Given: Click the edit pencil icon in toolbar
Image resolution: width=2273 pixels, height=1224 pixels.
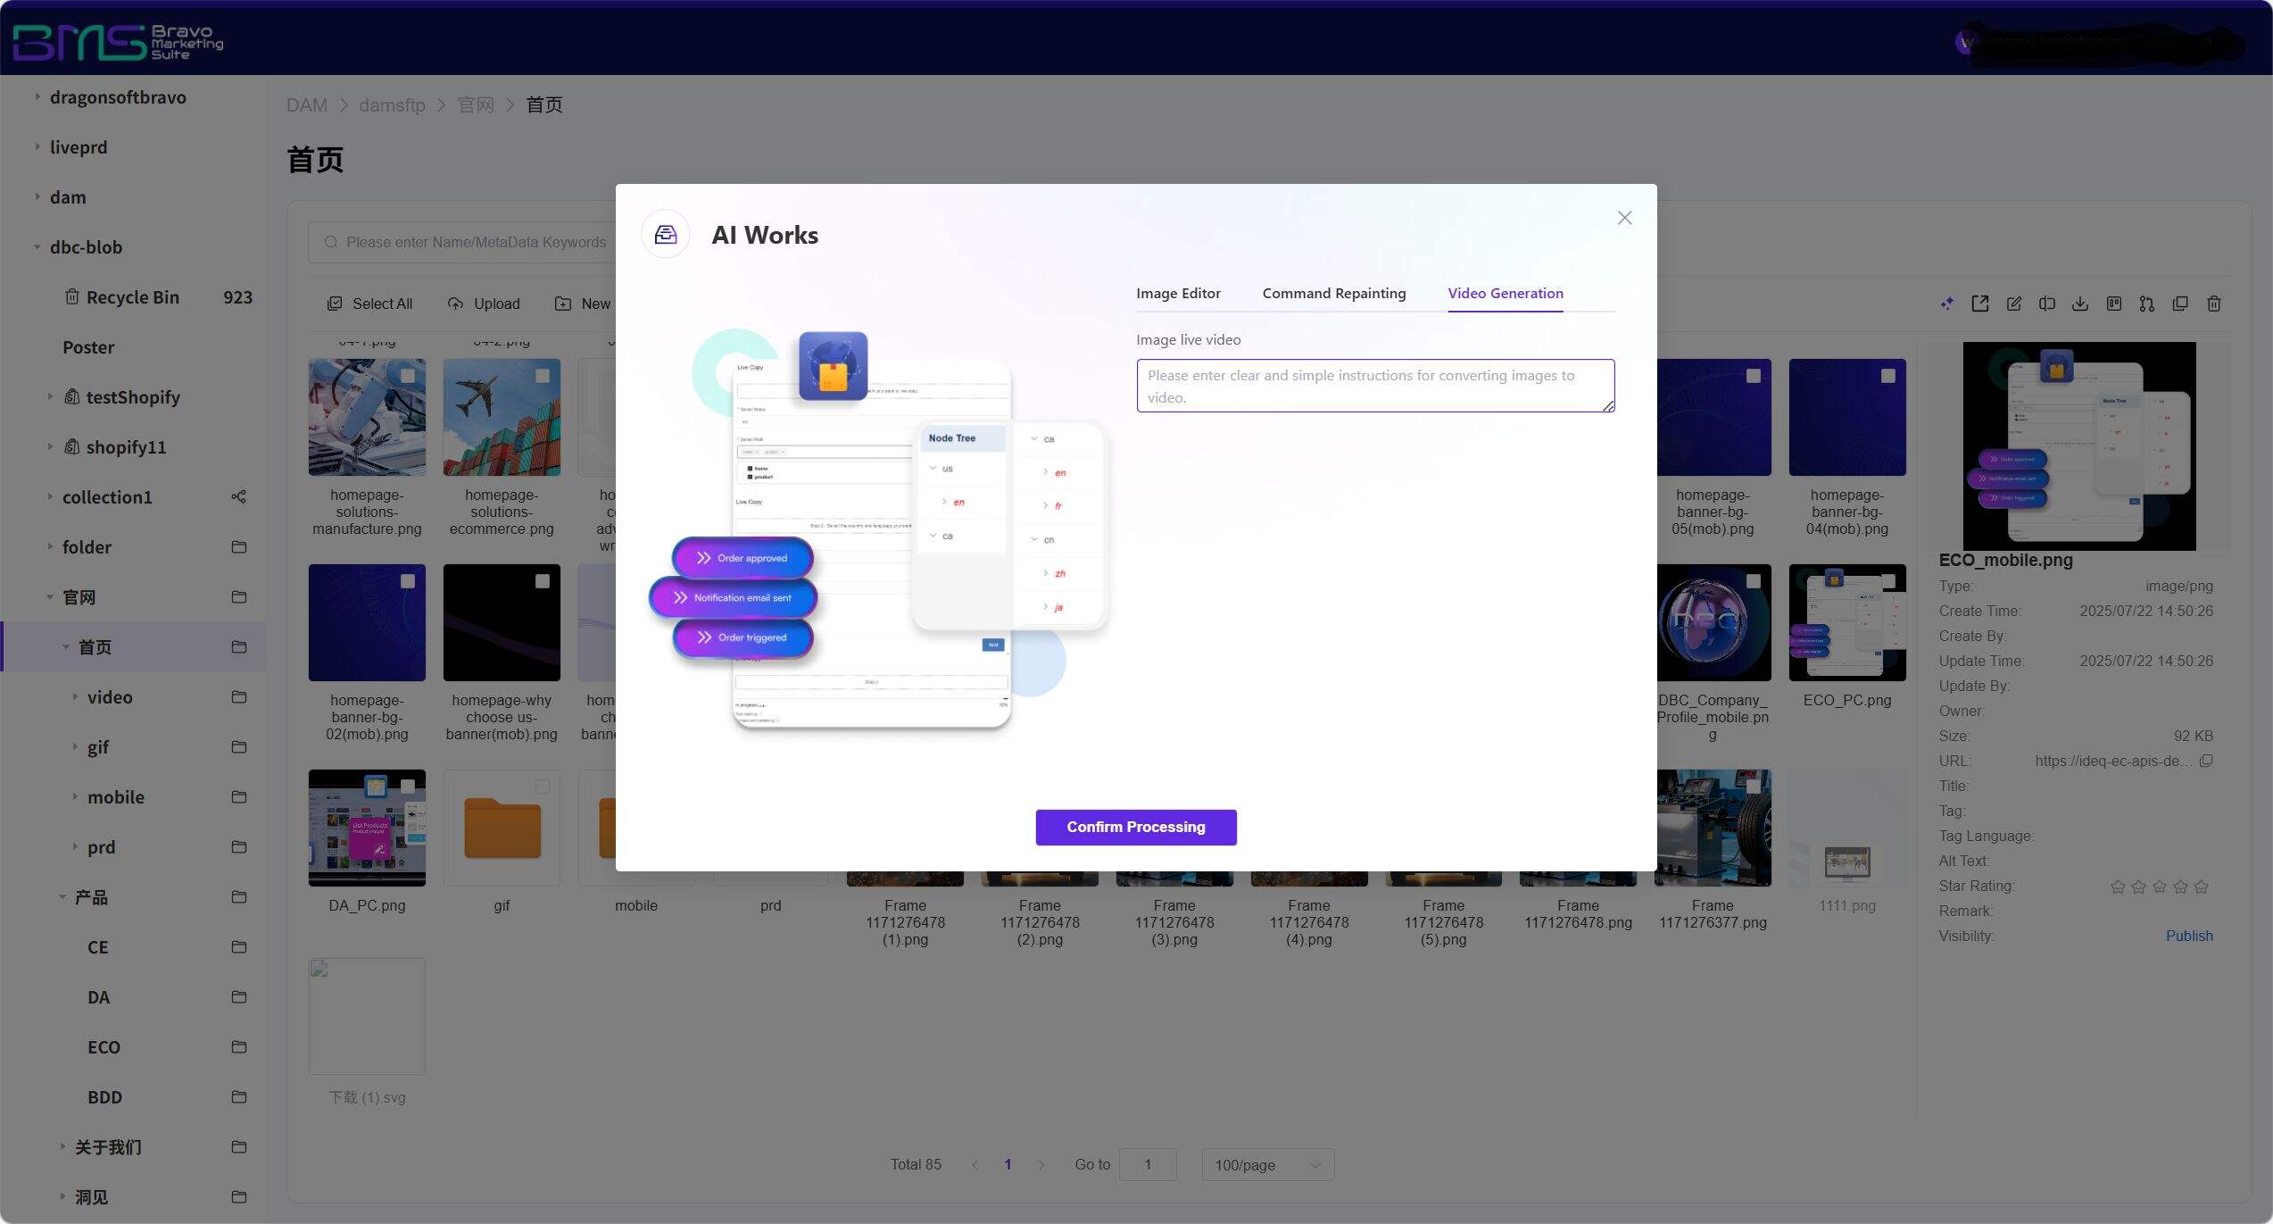Looking at the screenshot, I should 2013,304.
